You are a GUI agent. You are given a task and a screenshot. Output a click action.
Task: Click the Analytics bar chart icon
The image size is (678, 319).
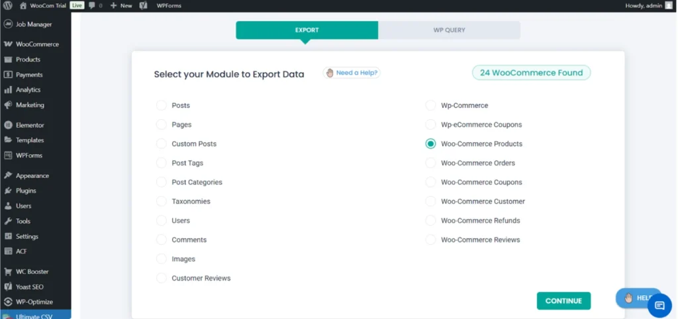(x=8, y=90)
